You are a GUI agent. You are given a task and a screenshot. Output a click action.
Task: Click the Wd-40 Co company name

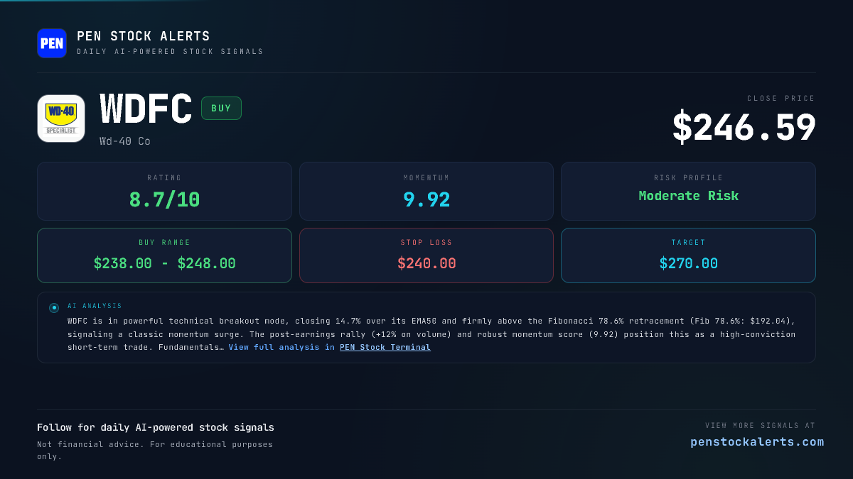[125, 141]
